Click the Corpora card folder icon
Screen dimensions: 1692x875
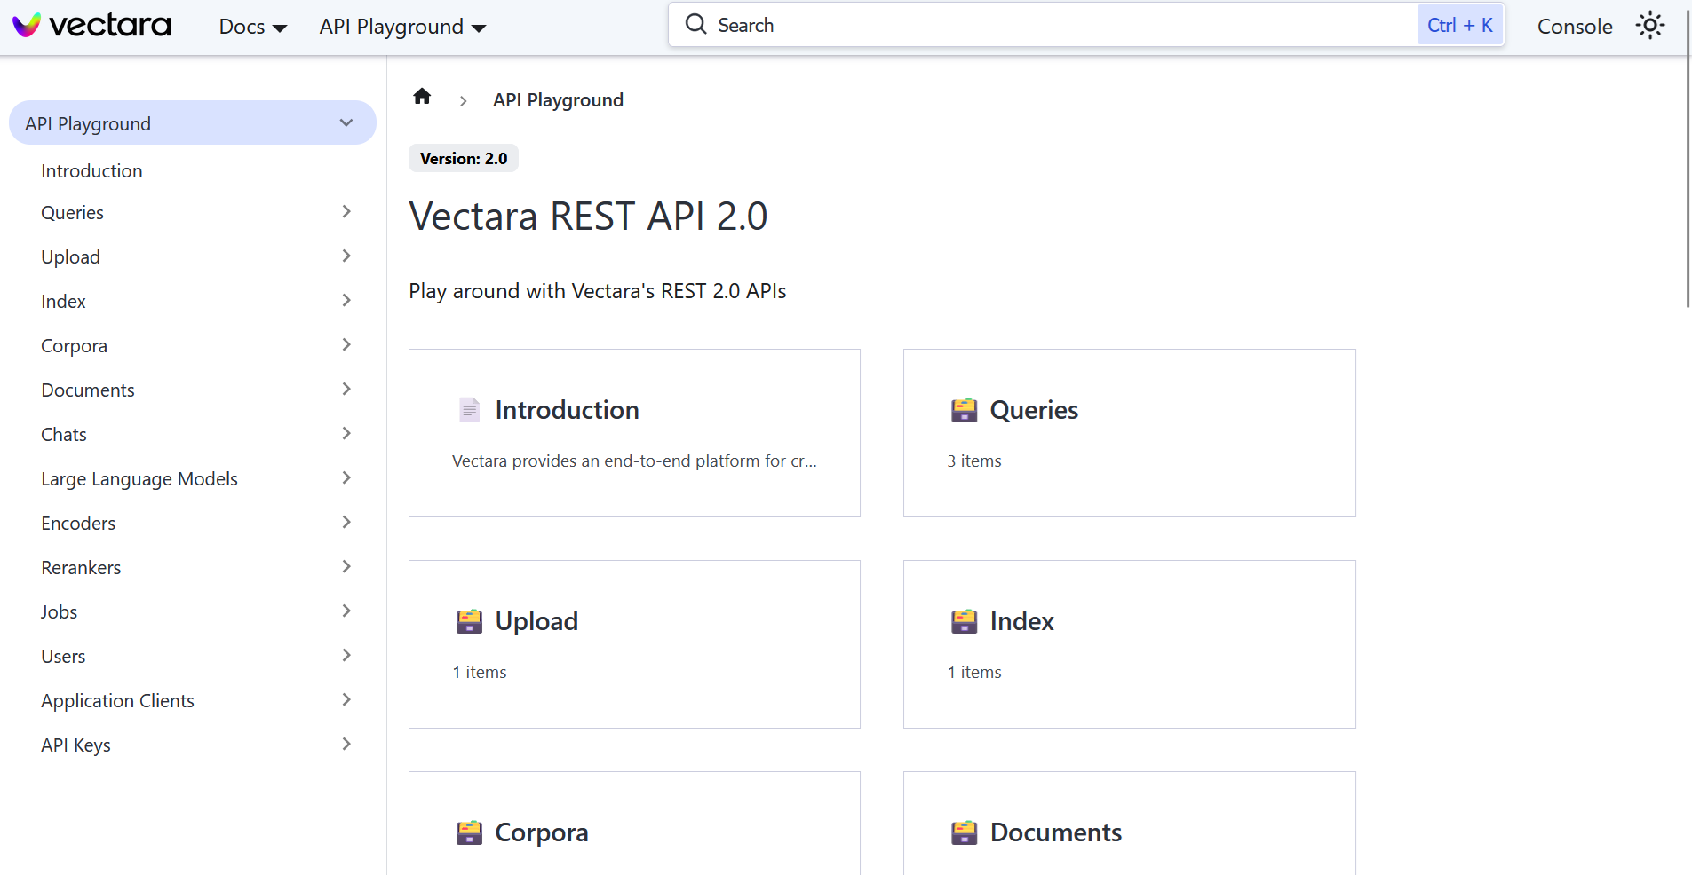469,832
